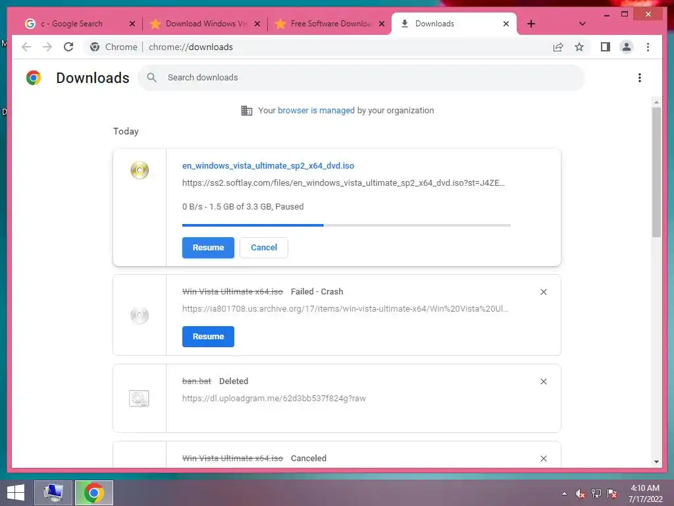
Task: Reload the downloads page
Action: tap(68, 47)
